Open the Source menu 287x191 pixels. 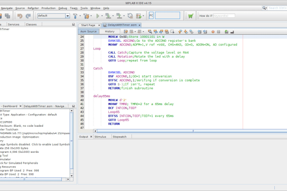pos(20,8)
